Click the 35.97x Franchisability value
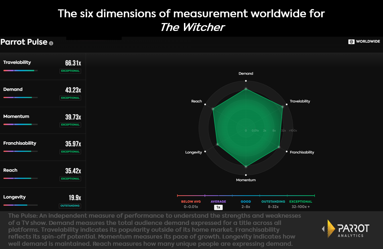The width and height of the screenshot is (383, 249). tap(73, 144)
